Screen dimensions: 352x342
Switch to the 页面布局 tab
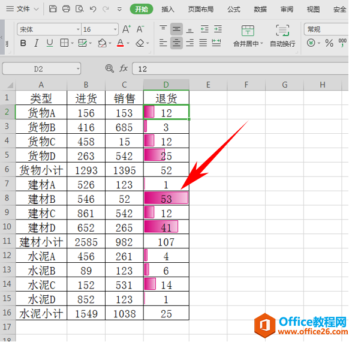pos(201,9)
